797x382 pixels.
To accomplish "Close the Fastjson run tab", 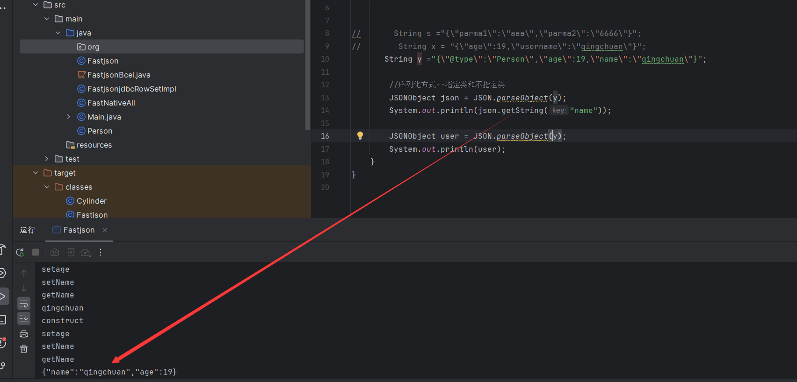I will pyautogui.click(x=105, y=230).
